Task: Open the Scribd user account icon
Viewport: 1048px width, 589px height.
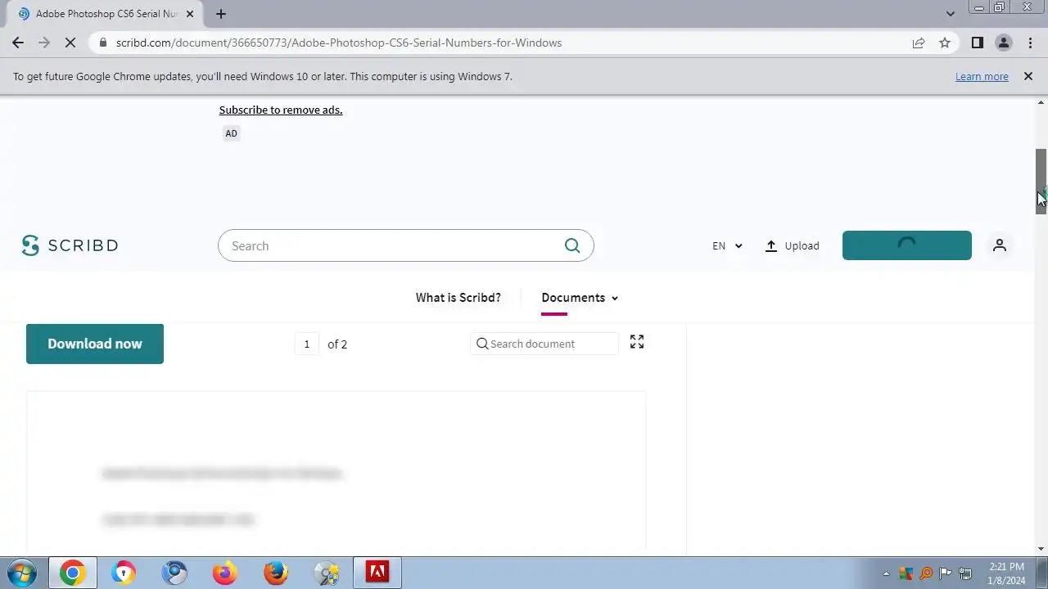Action: pyautogui.click(x=1000, y=245)
